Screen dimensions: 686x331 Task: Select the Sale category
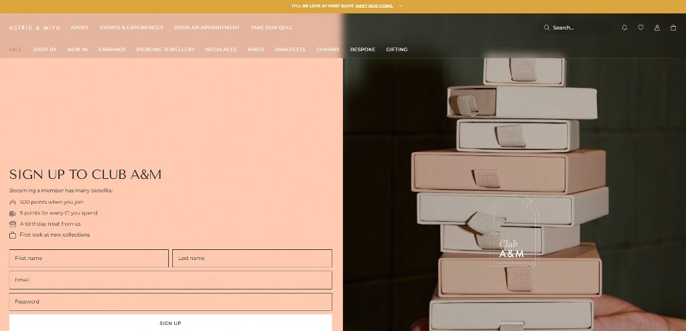tap(16, 50)
